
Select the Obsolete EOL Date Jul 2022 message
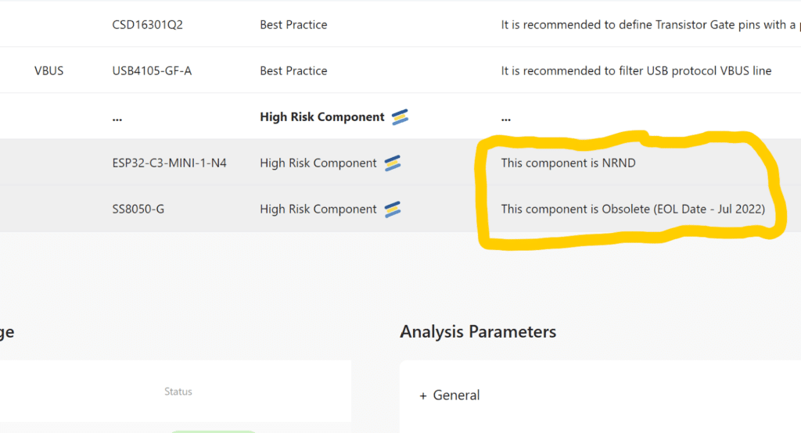pyautogui.click(x=632, y=209)
